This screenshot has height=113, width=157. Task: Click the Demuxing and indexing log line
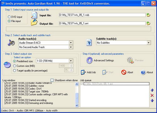click(x=29, y=103)
